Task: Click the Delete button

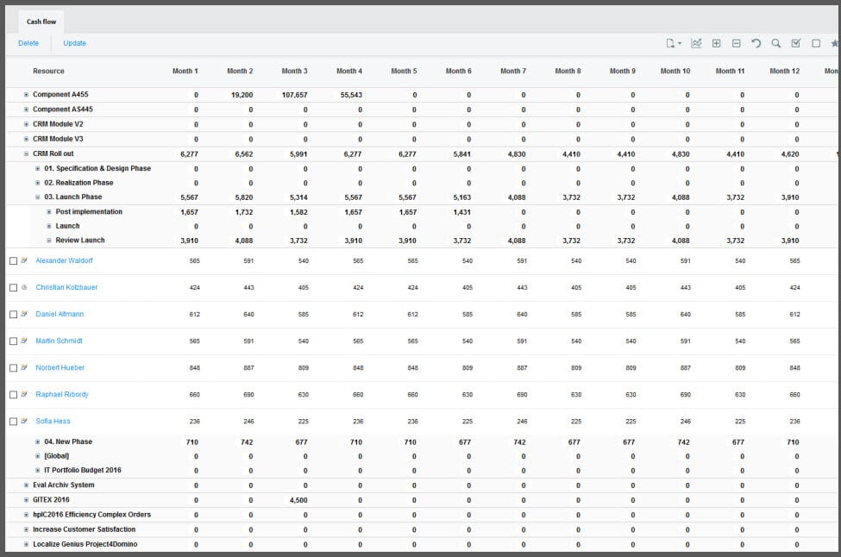Action: 28,43
